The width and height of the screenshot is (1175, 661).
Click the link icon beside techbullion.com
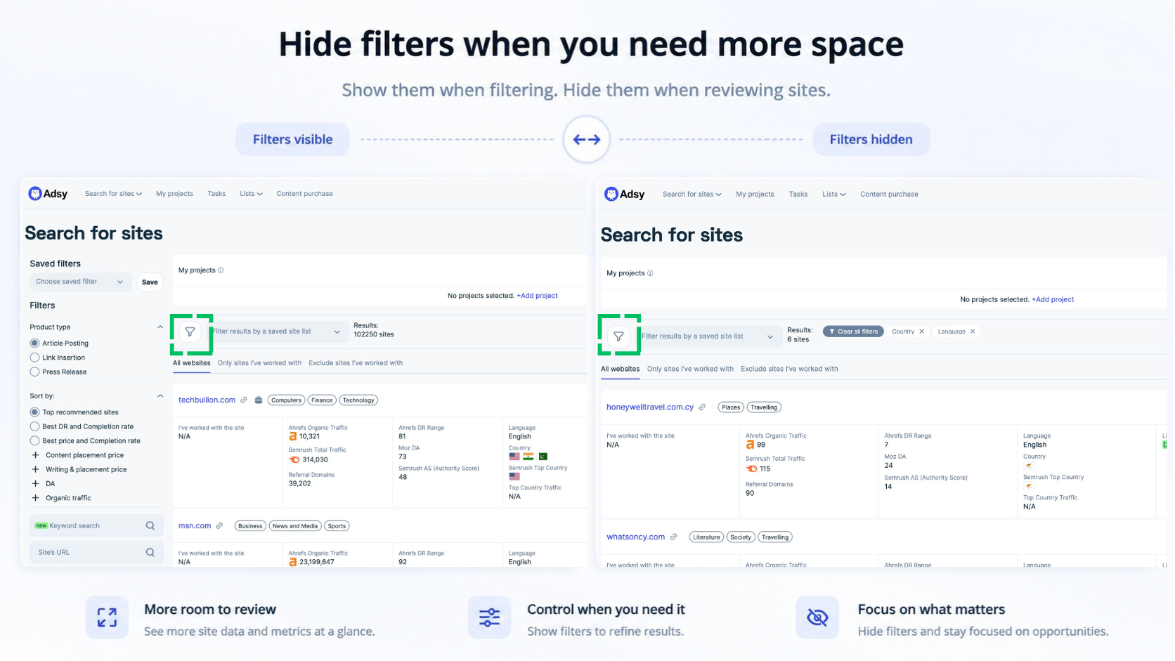pyautogui.click(x=244, y=400)
